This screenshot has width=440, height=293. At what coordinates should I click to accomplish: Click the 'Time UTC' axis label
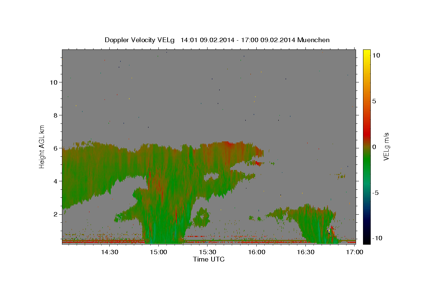point(209,260)
